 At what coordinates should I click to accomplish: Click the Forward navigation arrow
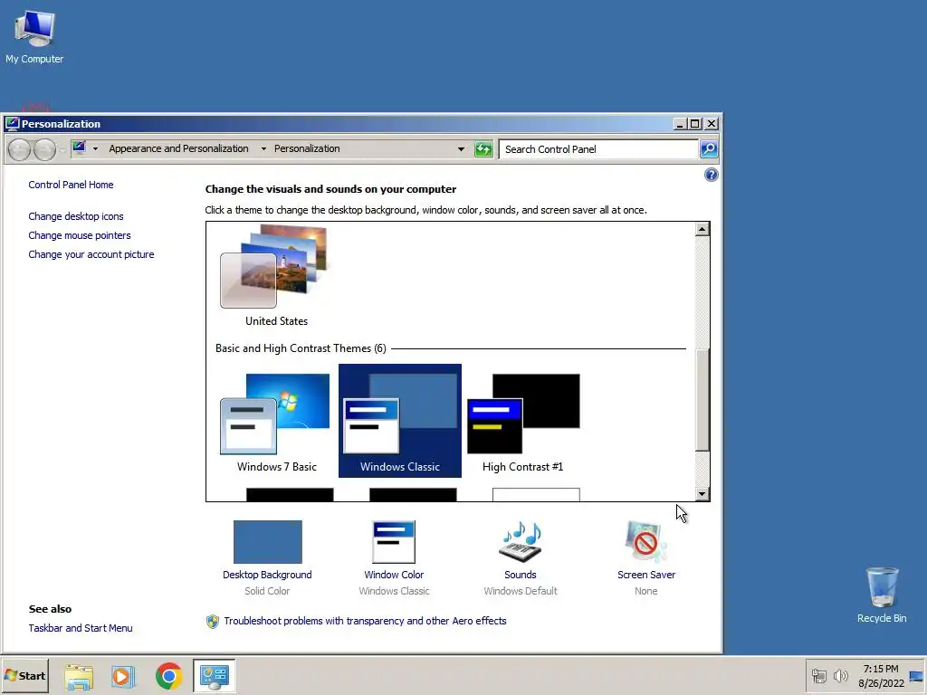(x=45, y=149)
